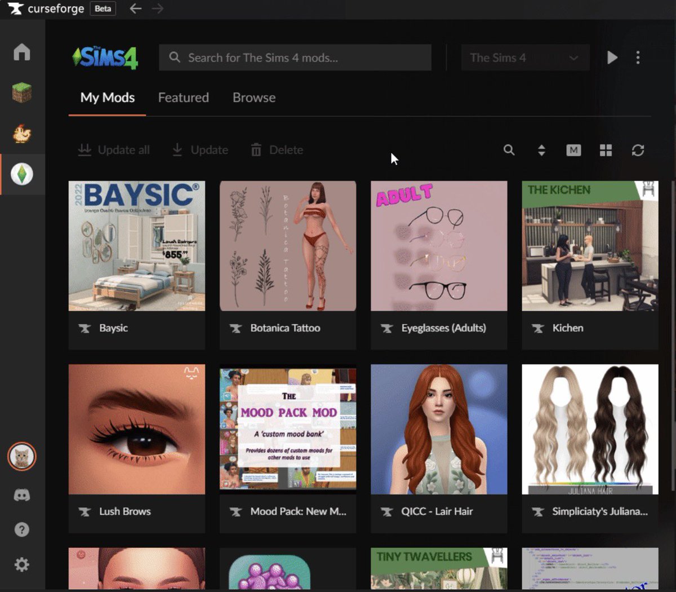Open the user avatar profile
Image resolution: width=676 pixels, height=592 pixels.
(22, 457)
